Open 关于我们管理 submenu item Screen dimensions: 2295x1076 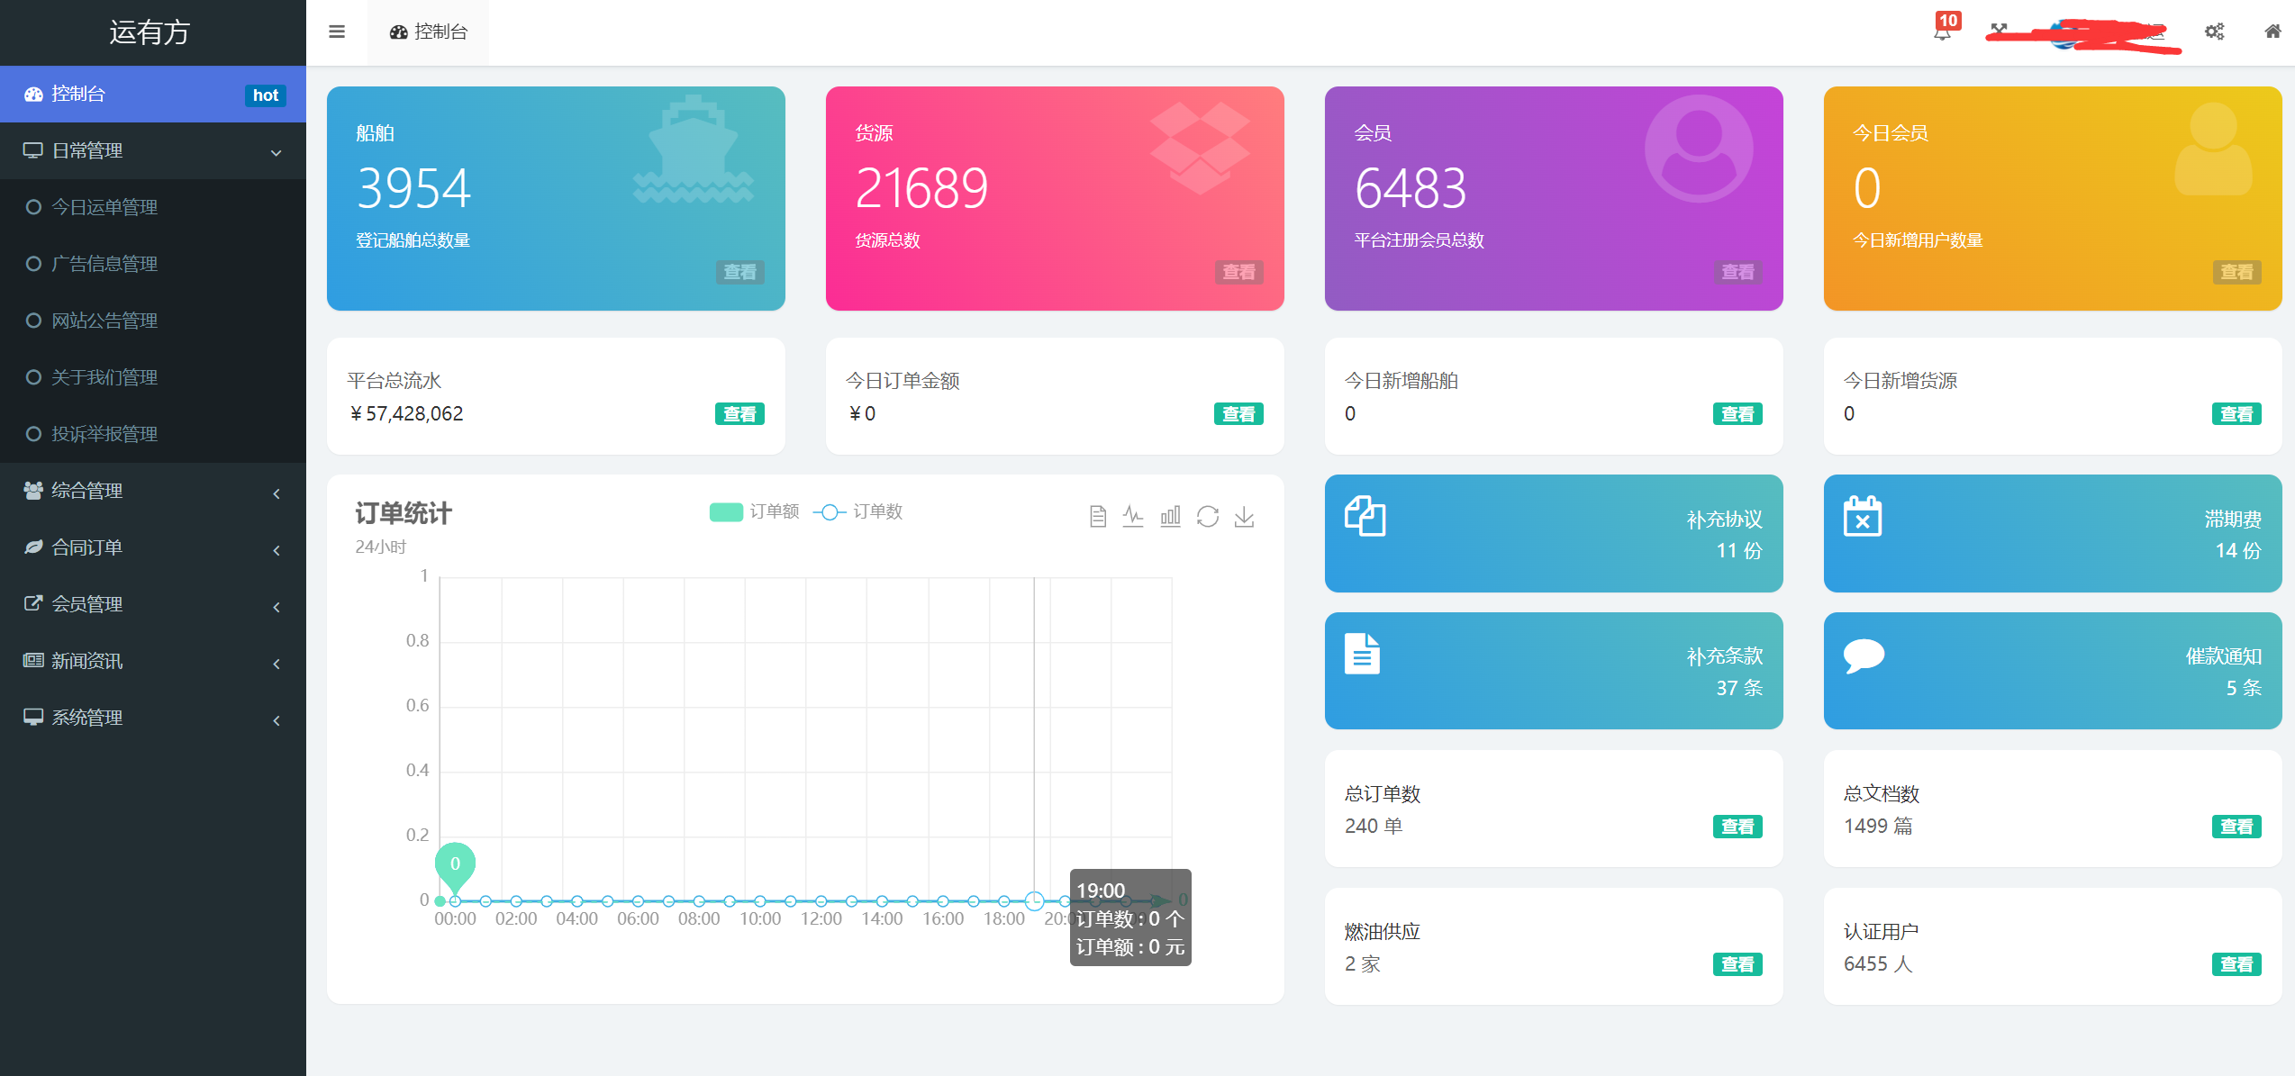(153, 378)
